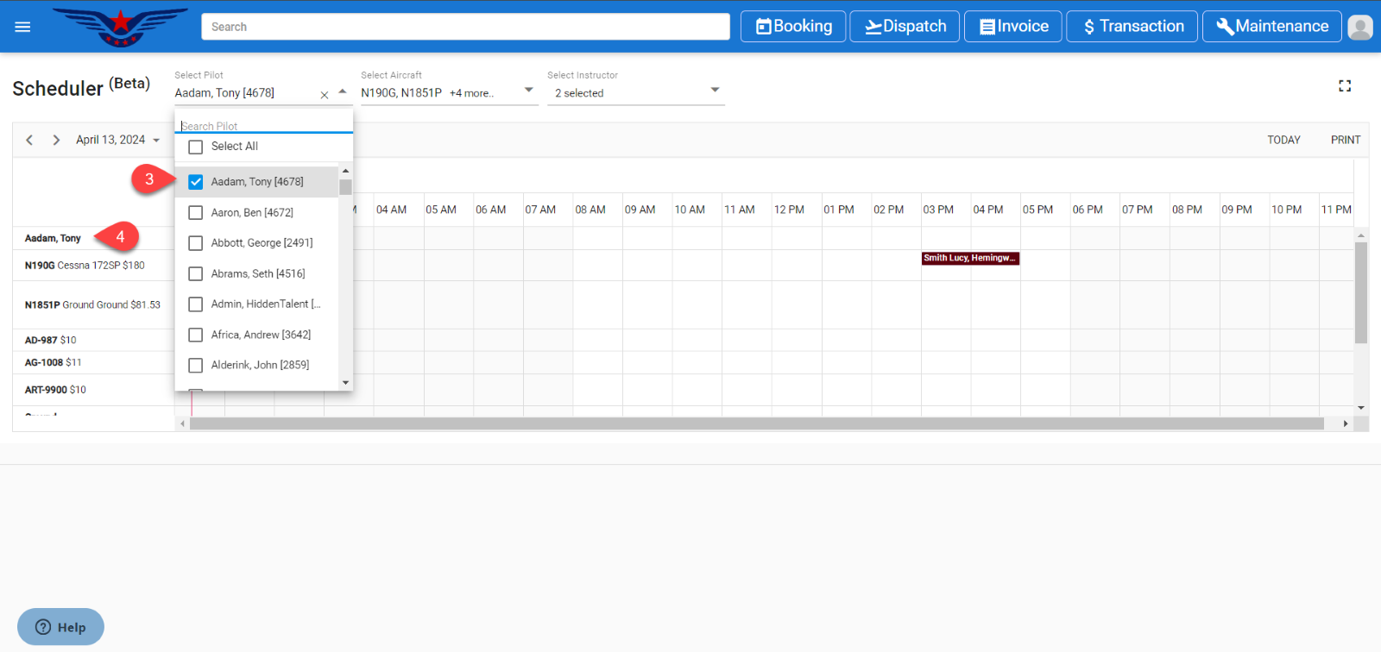
Task: Expand the Select Aircraft dropdown
Action: pos(528,91)
